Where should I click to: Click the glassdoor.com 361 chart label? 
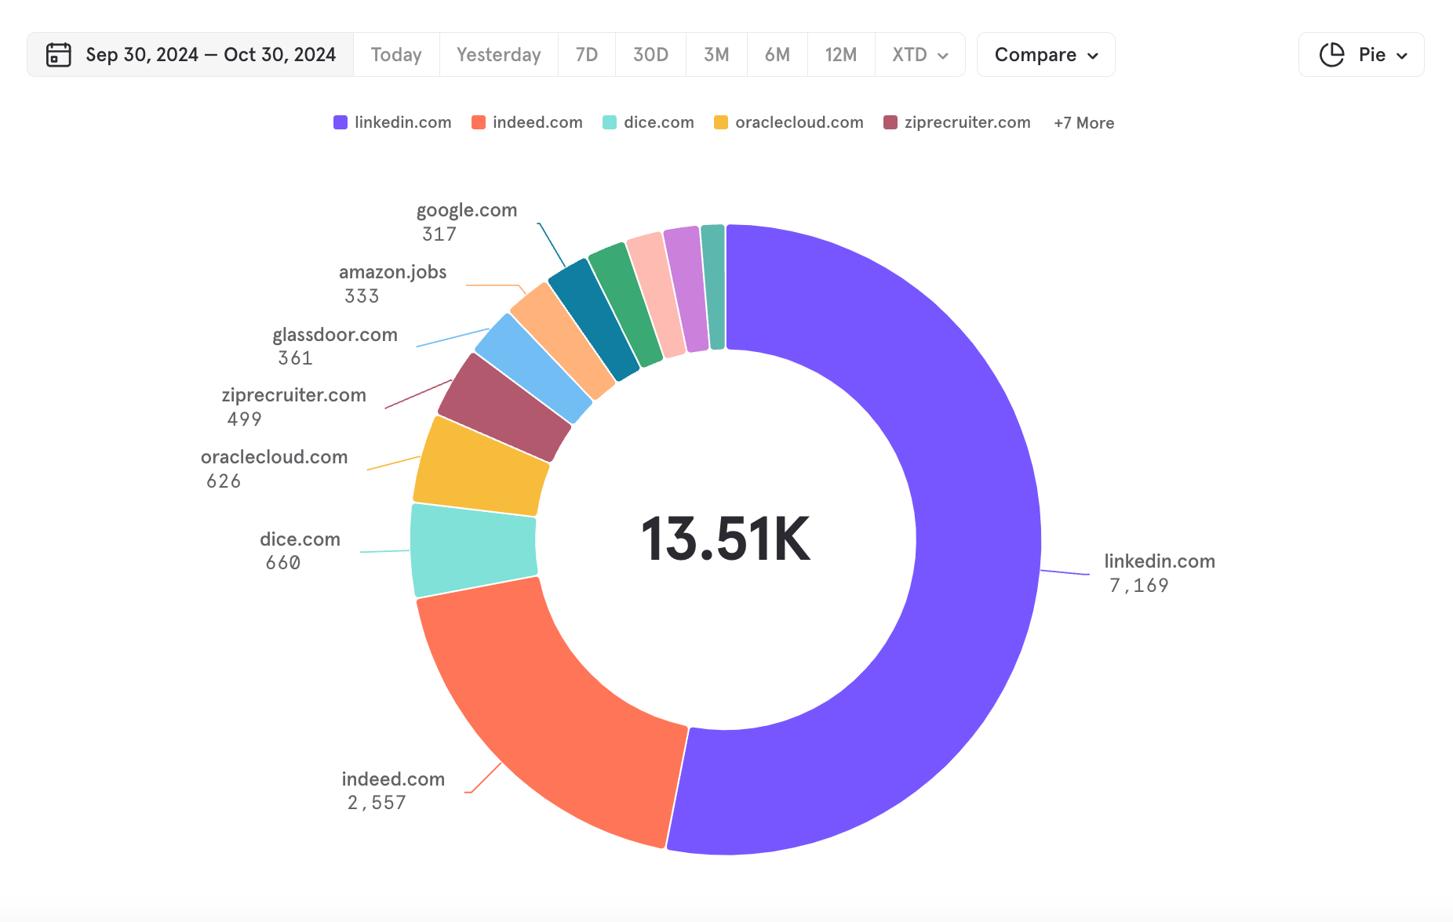tap(335, 346)
